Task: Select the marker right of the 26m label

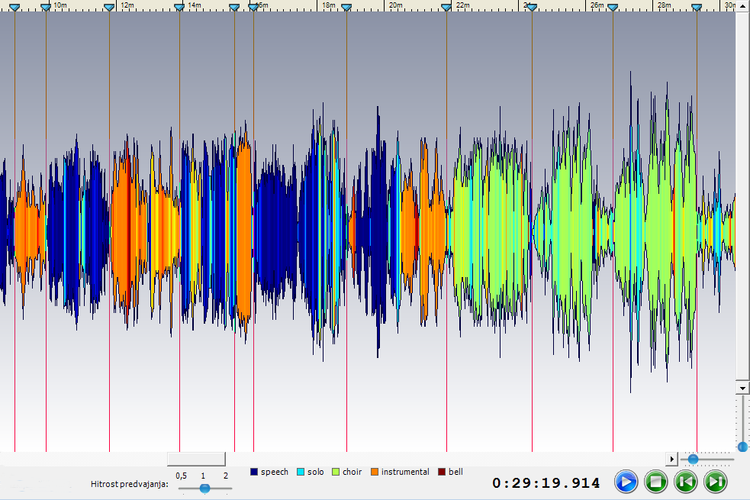Action: coord(613,8)
